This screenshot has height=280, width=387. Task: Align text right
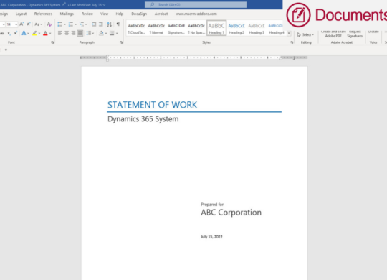(73, 33)
